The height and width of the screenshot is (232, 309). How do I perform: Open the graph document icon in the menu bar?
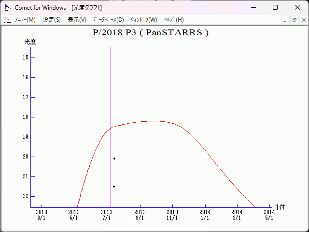[x=7, y=20]
